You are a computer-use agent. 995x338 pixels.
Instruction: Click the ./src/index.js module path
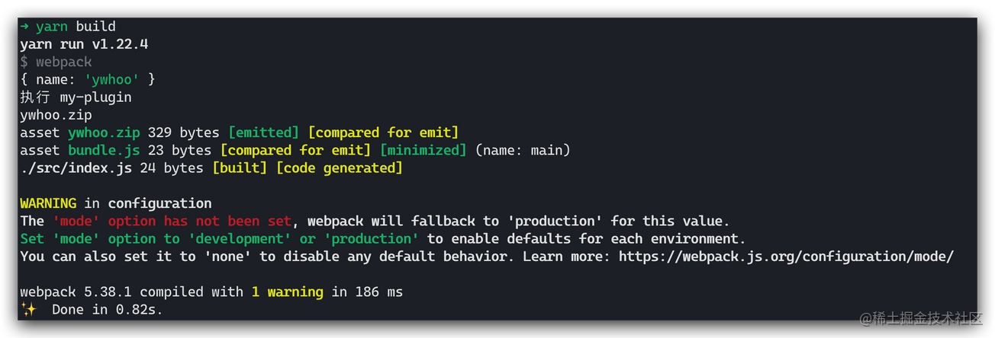(x=76, y=168)
